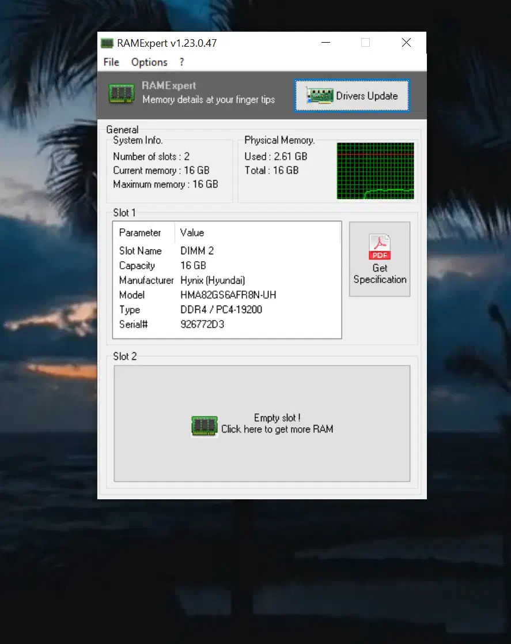Open the Options menu
The height and width of the screenshot is (644, 511).
pyautogui.click(x=149, y=62)
